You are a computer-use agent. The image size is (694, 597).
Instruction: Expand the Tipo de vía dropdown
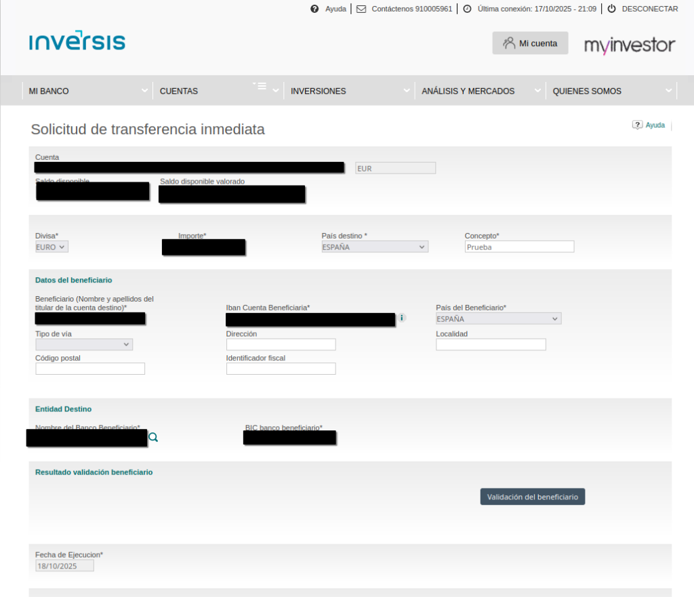(84, 344)
